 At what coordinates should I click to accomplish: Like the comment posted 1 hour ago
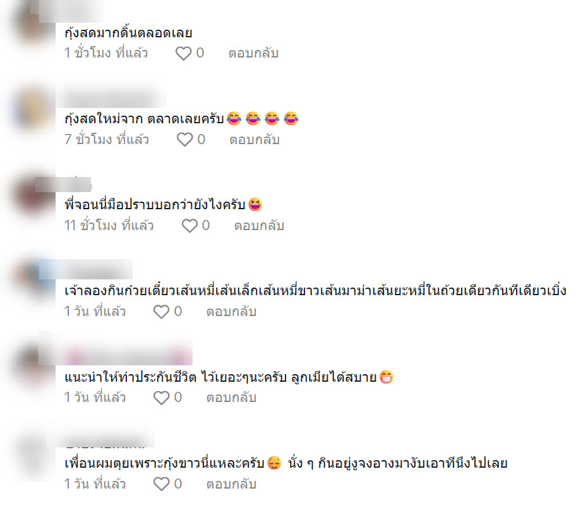183,53
